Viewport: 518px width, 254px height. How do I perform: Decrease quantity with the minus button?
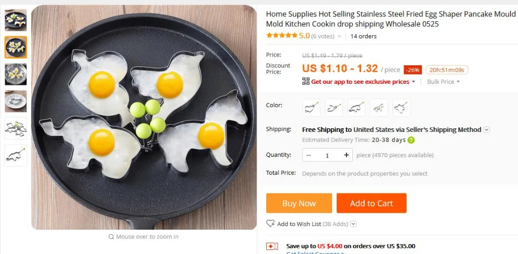(x=309, y=155)
